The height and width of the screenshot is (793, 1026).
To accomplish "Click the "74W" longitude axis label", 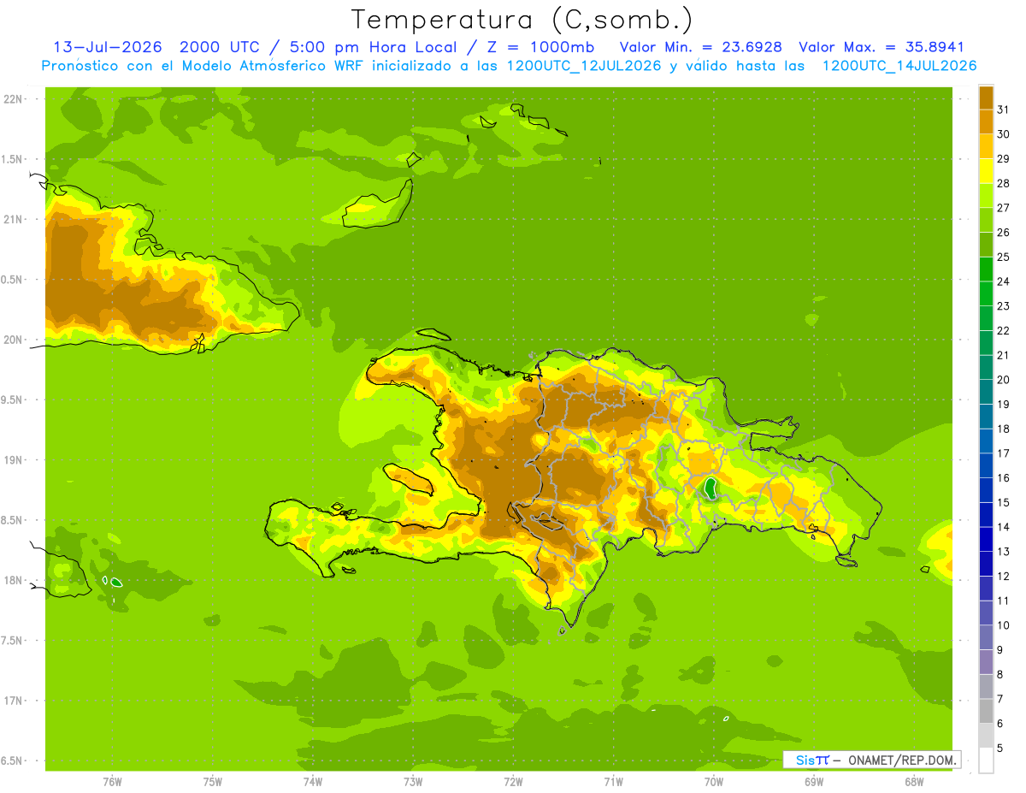I will point(313,781).
